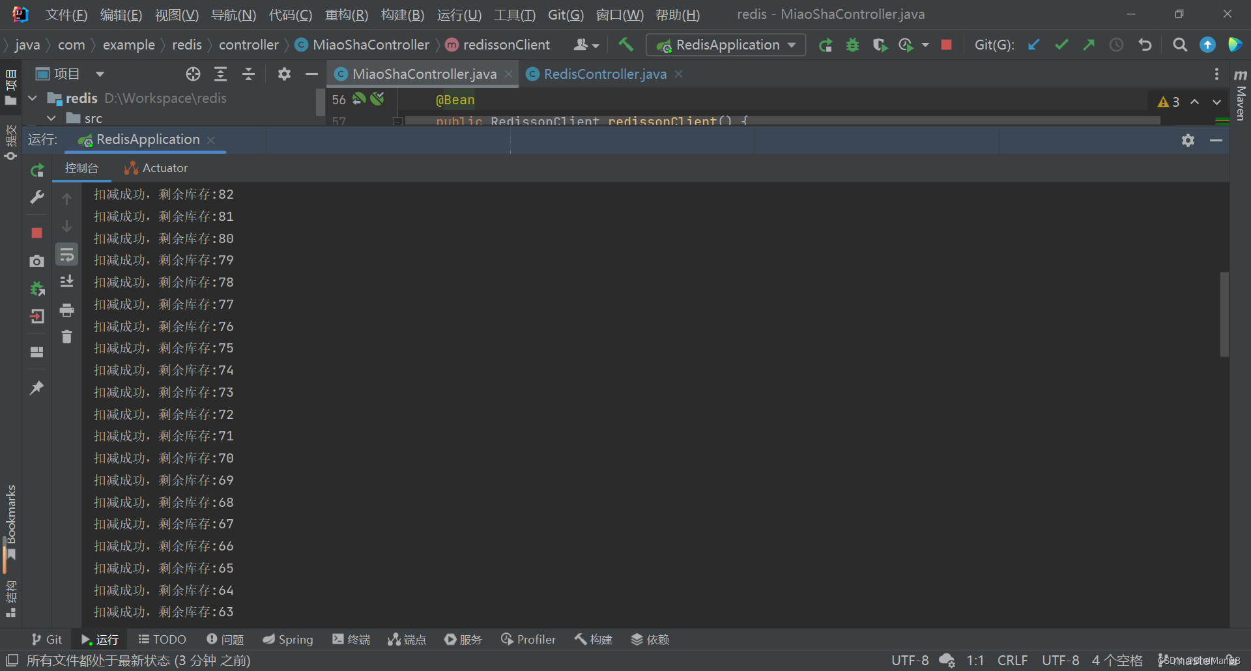
Task: Open the Spring tool window
Action: coord(287,640)
